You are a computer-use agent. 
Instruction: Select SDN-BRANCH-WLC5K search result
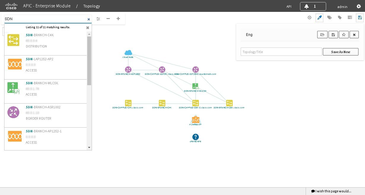coord(46,91)
